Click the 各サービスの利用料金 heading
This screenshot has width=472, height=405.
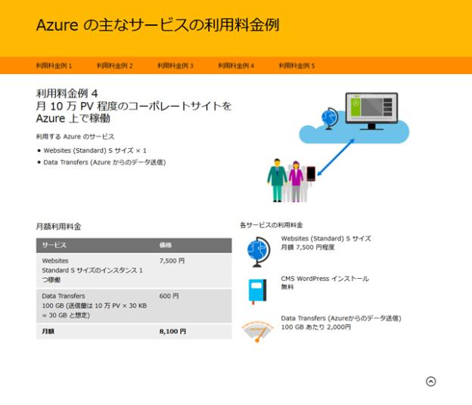click(x=272, y=225)
